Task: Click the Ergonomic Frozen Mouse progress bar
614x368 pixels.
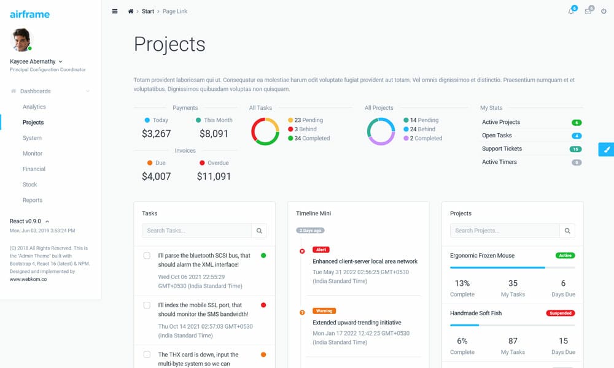Action: (x=511, y=268)
